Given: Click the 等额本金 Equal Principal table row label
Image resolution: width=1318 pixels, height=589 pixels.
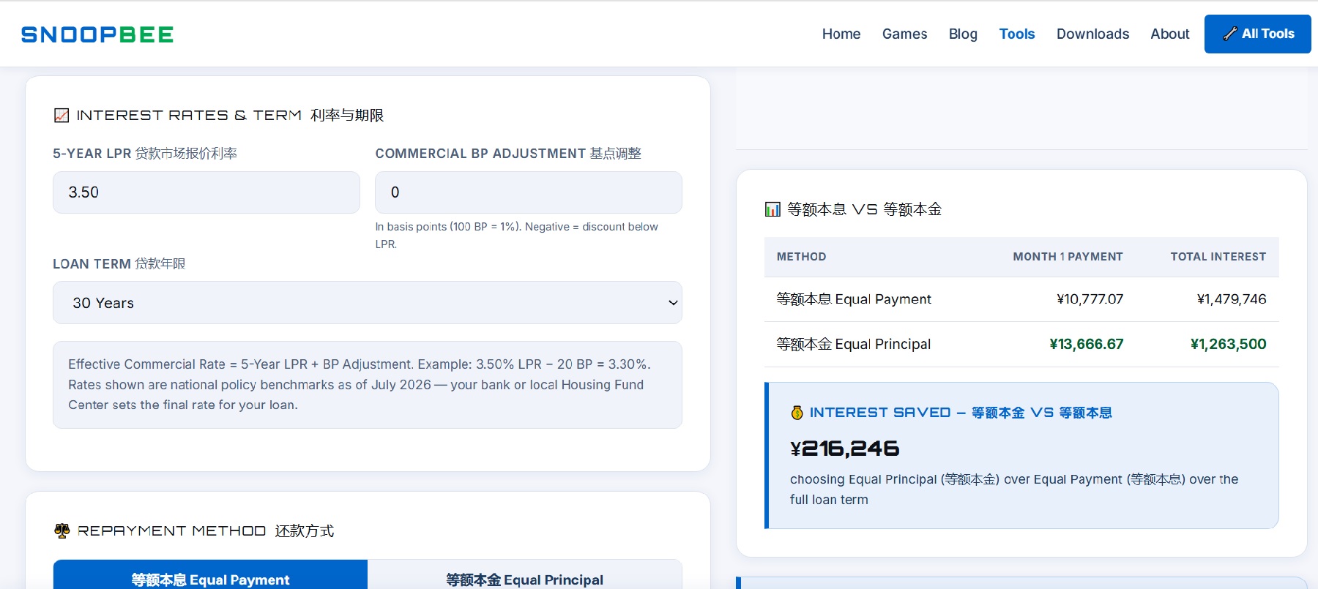Looking at the screenshot, I should coord(854,344).
